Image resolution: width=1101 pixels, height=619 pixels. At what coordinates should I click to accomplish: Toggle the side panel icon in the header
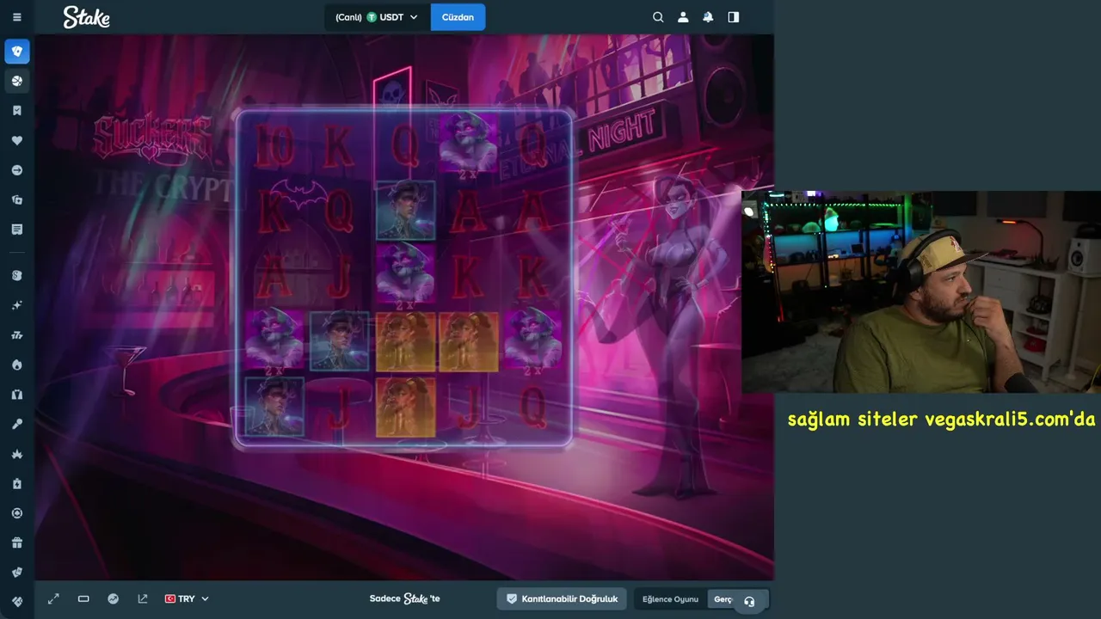coord(733,17)
